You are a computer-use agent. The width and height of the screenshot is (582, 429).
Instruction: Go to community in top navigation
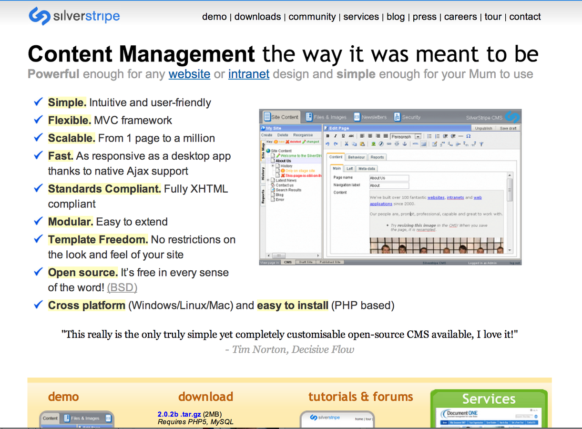pyautogui.click(x=312, y=17)
